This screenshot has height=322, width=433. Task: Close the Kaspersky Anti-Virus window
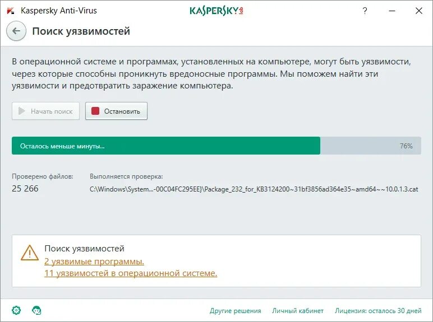point(418,11)
